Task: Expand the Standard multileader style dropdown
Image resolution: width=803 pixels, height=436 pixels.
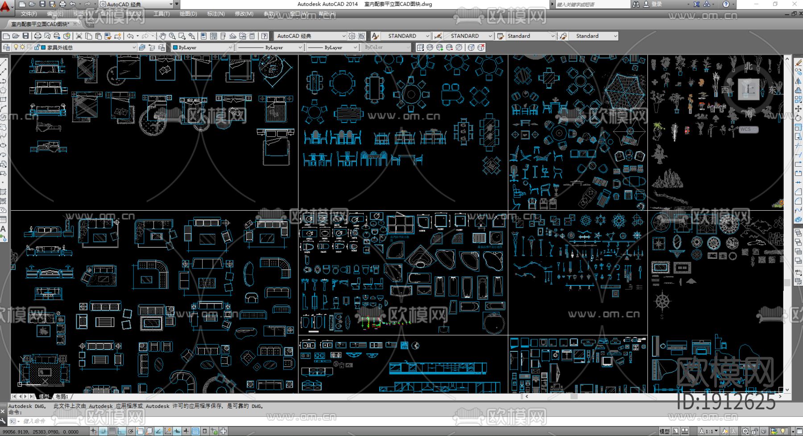Action: 615,36
